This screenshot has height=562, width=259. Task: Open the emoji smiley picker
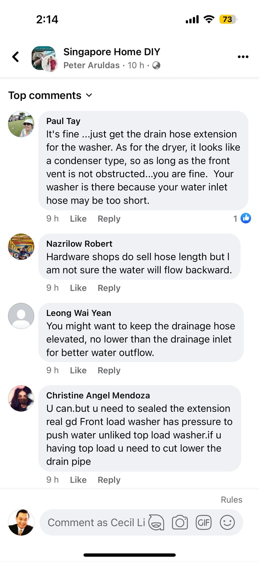[227, 522]
